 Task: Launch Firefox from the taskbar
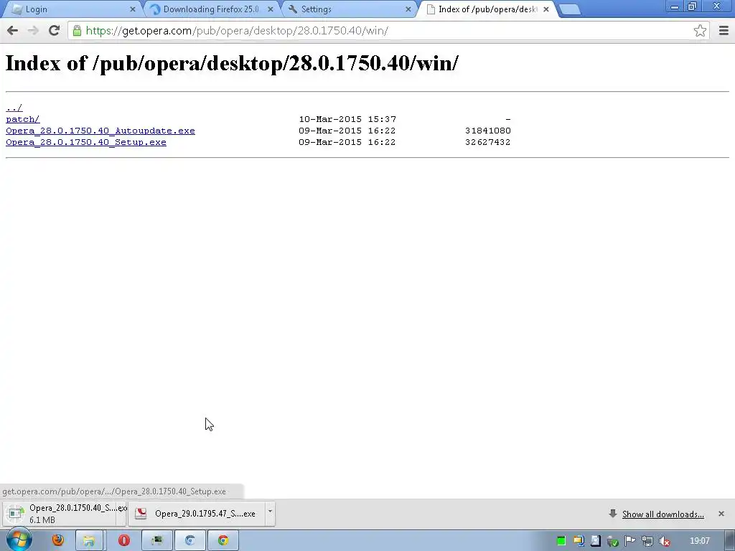tap(57, 541)
